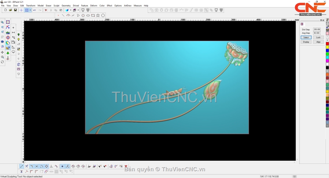Click the horizontal dimension measure icon
The height and width of the screenshot is (178, 329).
click(13, 32)
